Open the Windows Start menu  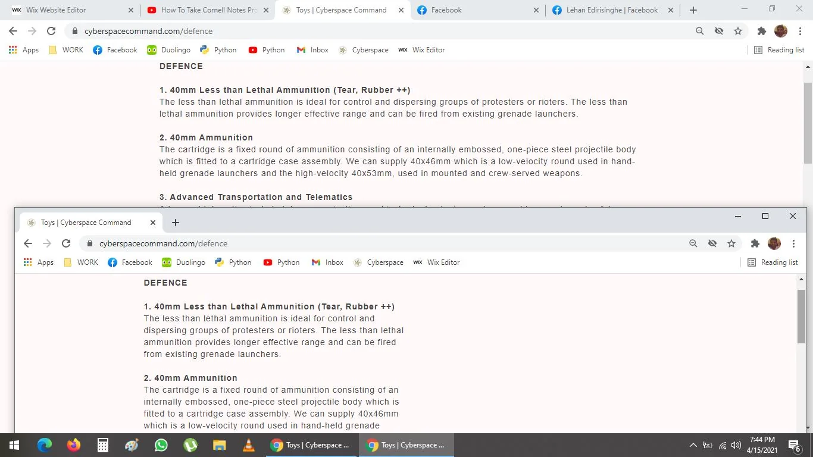(14, 445)
